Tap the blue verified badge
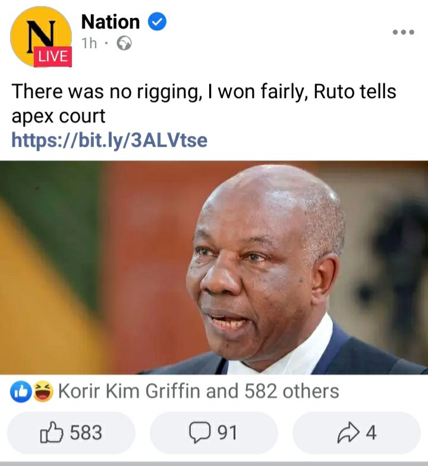Screen dimensions: 428x466 pos(157,21)
